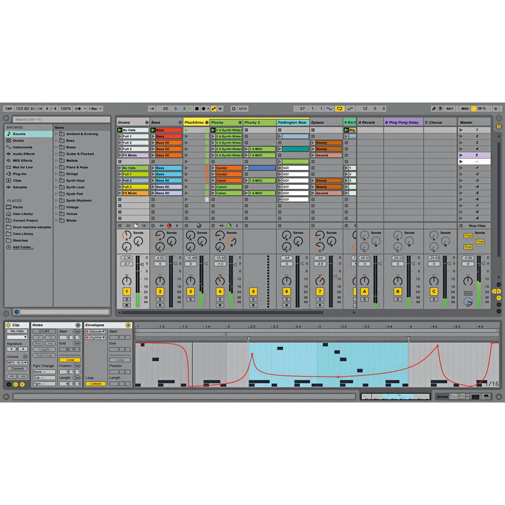Click Stop All Clips on the Master track
505x505 pixels.
(474, 226)
